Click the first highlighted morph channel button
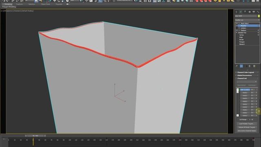261x147 pixels. [x=245, y=90]
